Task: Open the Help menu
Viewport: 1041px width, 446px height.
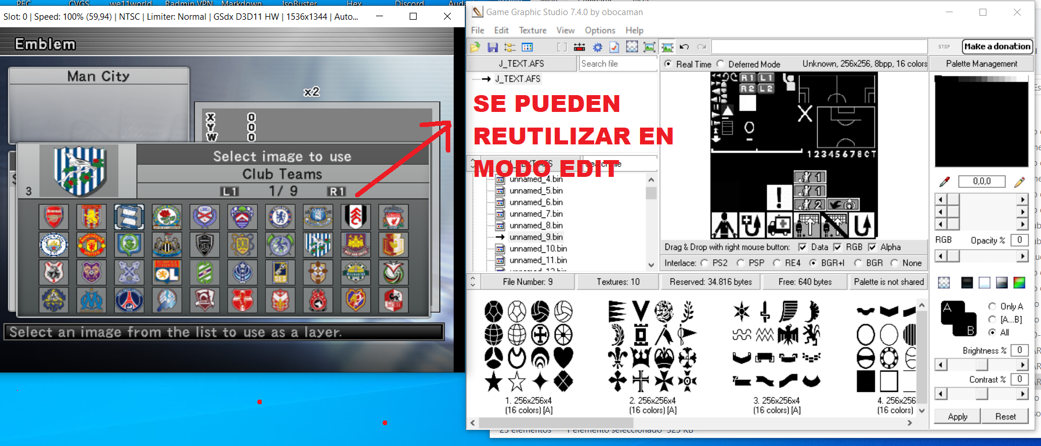Action: (x=634, y=30)
